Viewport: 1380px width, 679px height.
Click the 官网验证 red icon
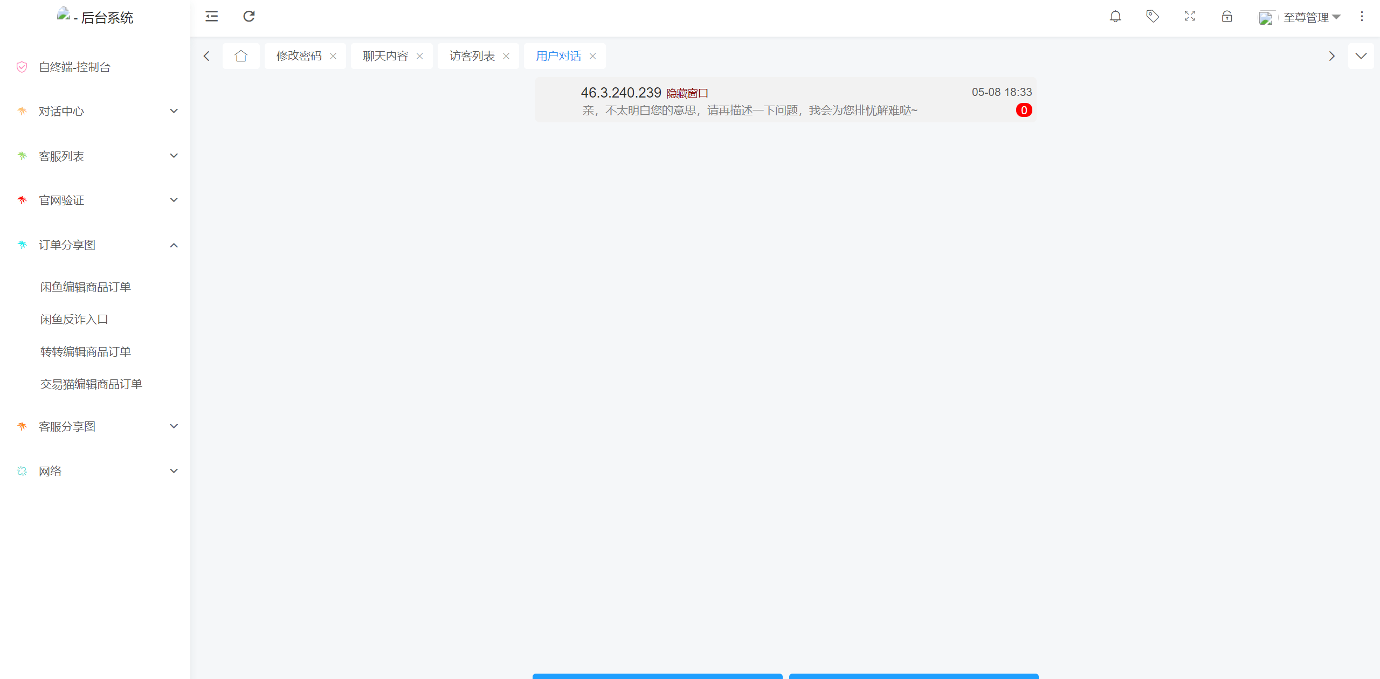[x=22, y=200]
